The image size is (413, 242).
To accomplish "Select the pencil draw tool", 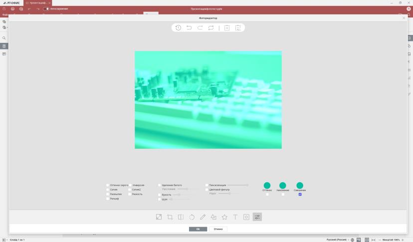I will (203, 217).
